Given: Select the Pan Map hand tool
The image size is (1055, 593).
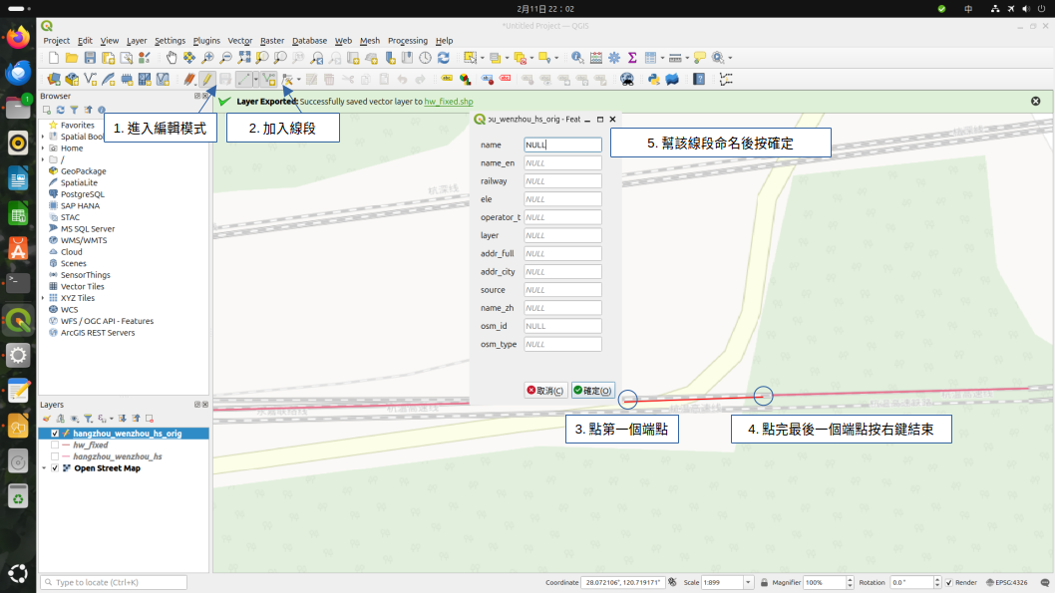Looking at the screenshot, I should tap(172, 58).
